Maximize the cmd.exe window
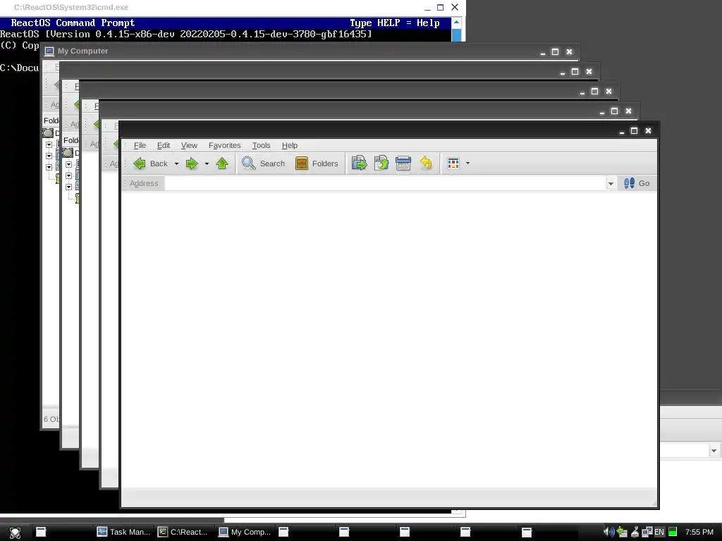 click(440, 7)
